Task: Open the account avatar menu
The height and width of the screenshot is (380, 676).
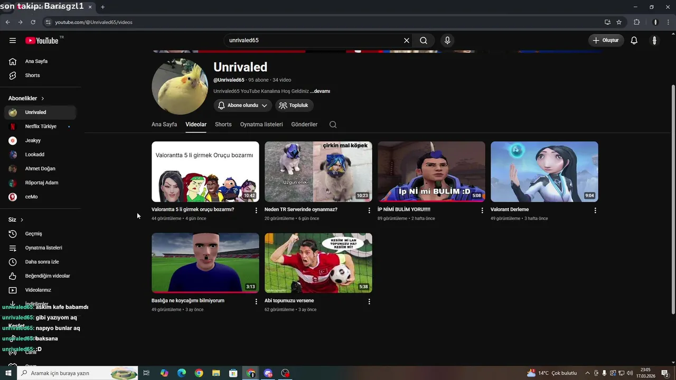Action: pyautogui.click(x=654, y=41)
